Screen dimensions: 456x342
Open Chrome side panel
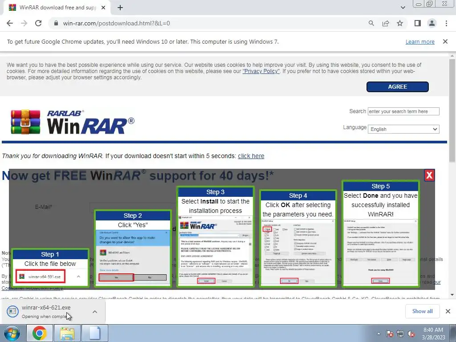pyautogui.click(x=418, y=23)
